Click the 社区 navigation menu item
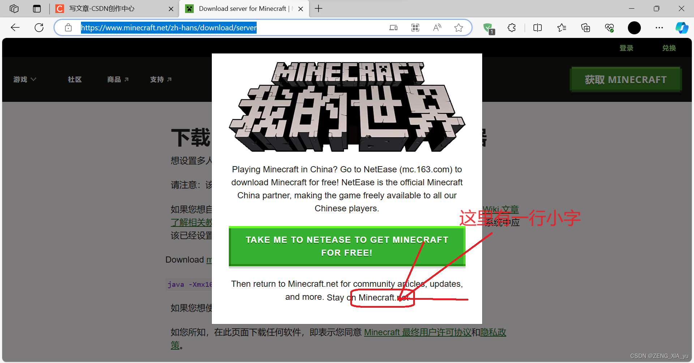Viewport: 694px width, 363px height. tap(75, 79)
